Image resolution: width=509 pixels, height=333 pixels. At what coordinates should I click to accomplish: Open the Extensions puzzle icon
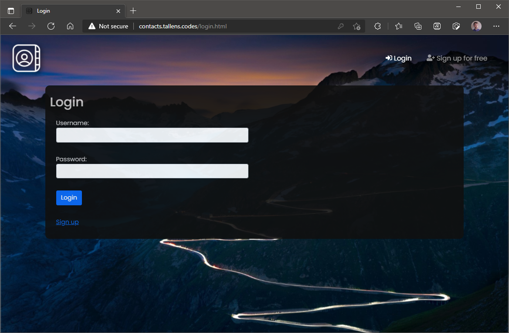(x=377, y=26)
